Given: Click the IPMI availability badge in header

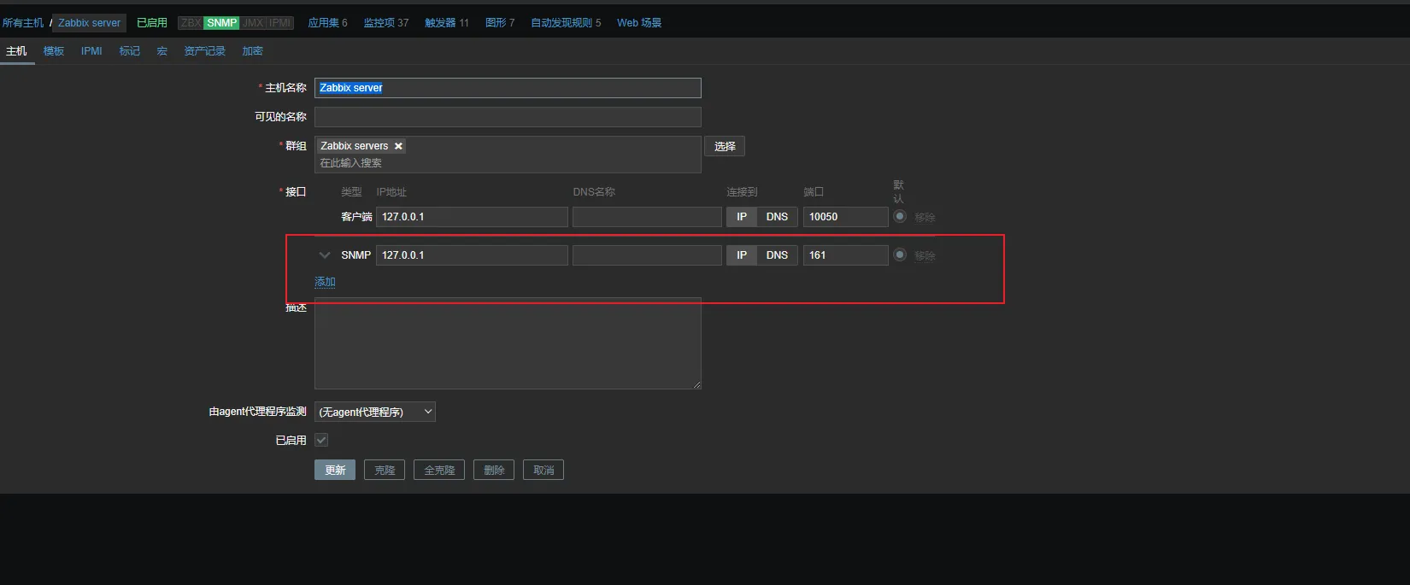Looking at the screenshot, I should point(280,23).
